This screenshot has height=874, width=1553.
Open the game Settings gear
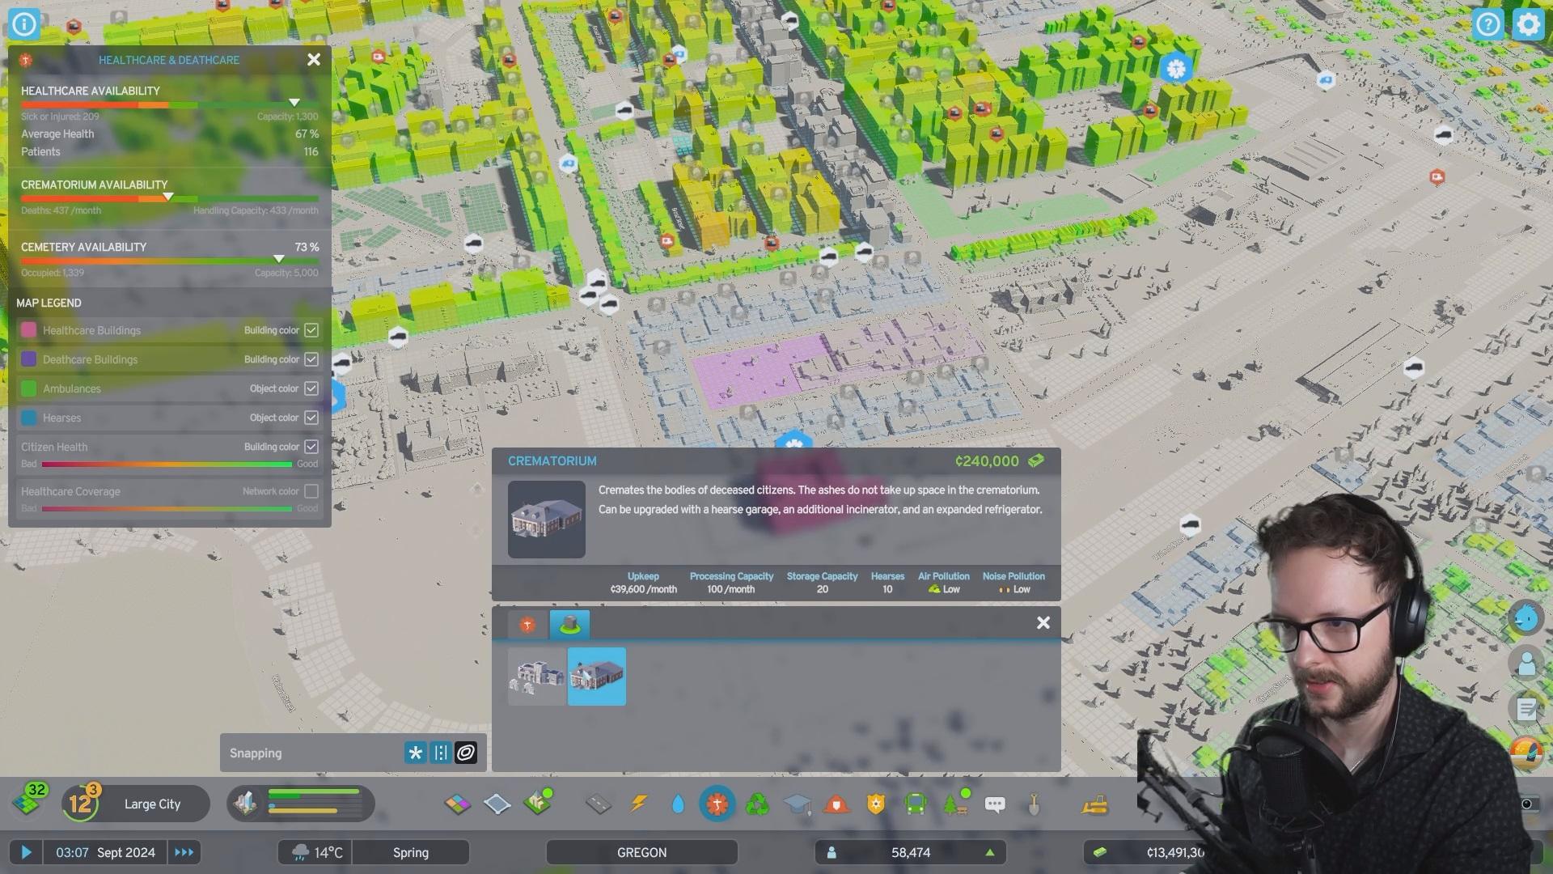(1528, 24)
